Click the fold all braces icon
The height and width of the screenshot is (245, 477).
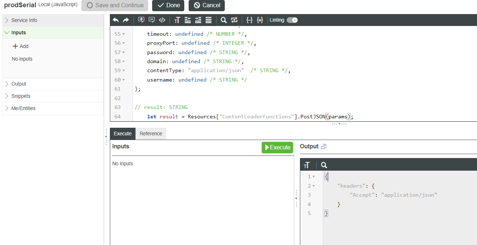(249, 20)
